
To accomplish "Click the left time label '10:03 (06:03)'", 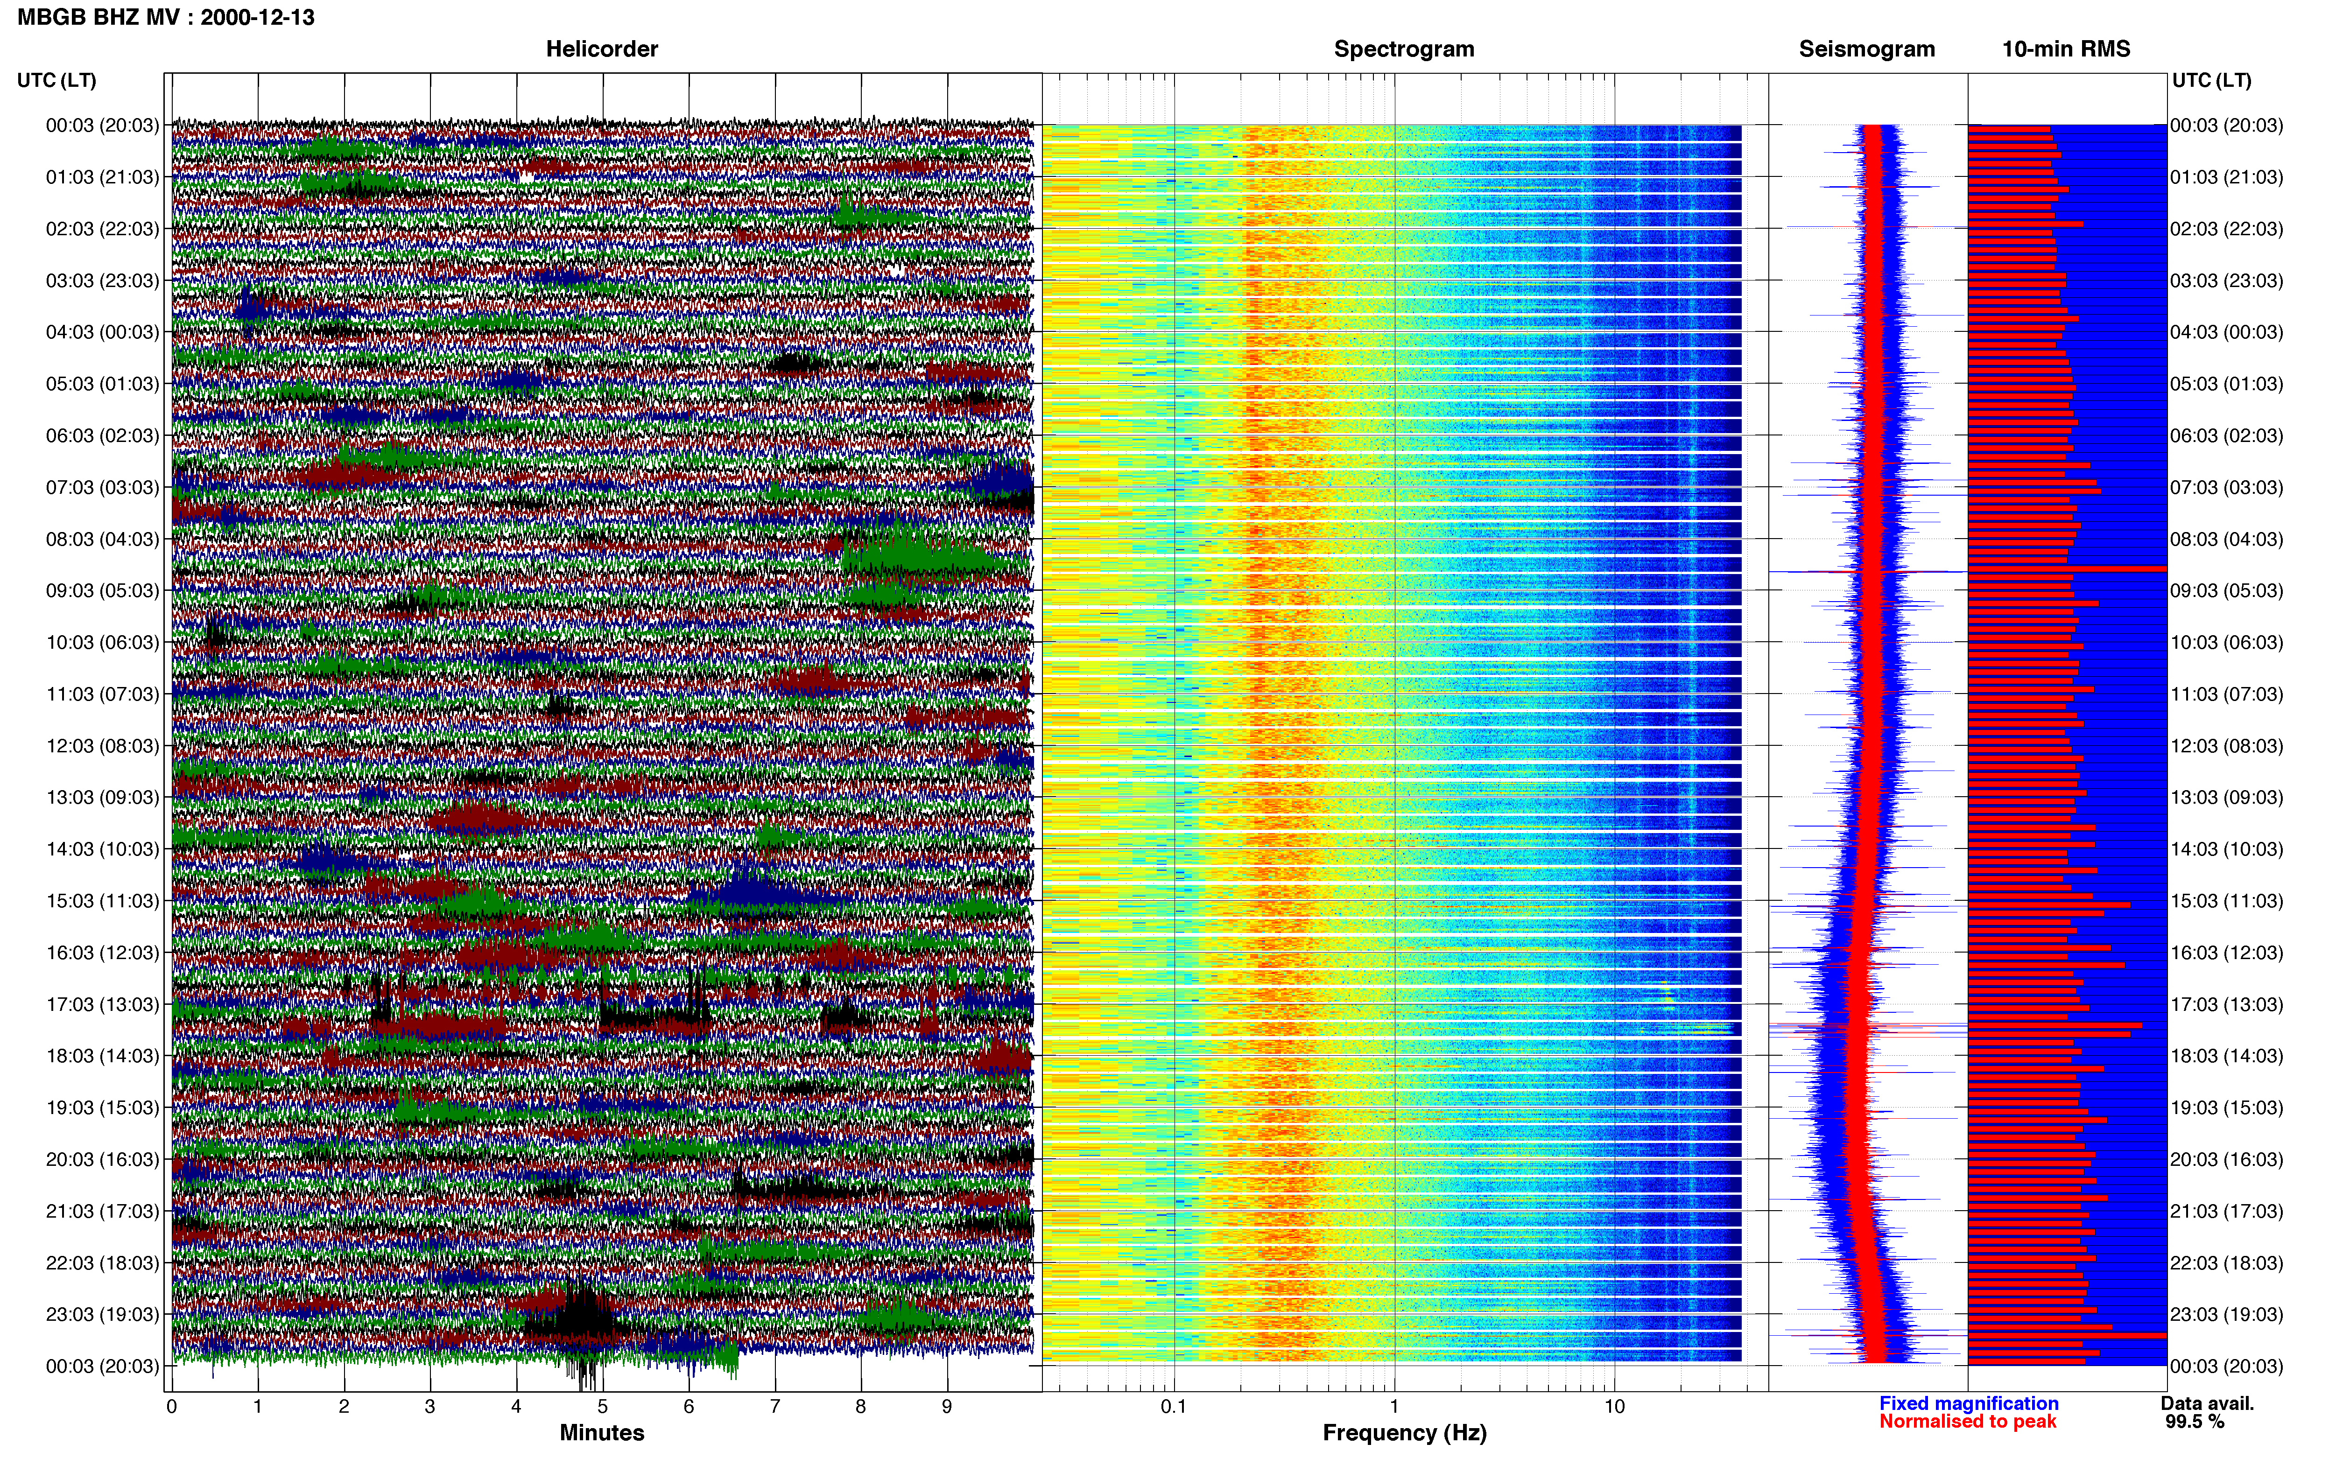I will 103,642.
